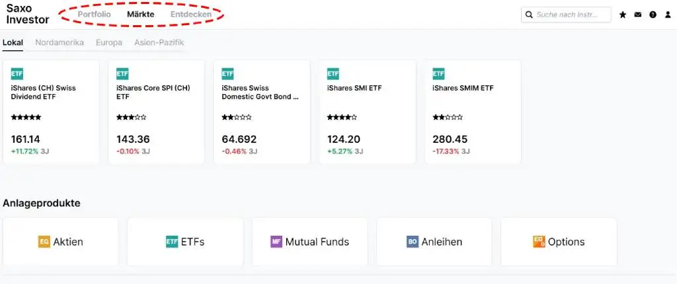
Task: Switch to the Nordamerika tab
Action: click(60, 43)
